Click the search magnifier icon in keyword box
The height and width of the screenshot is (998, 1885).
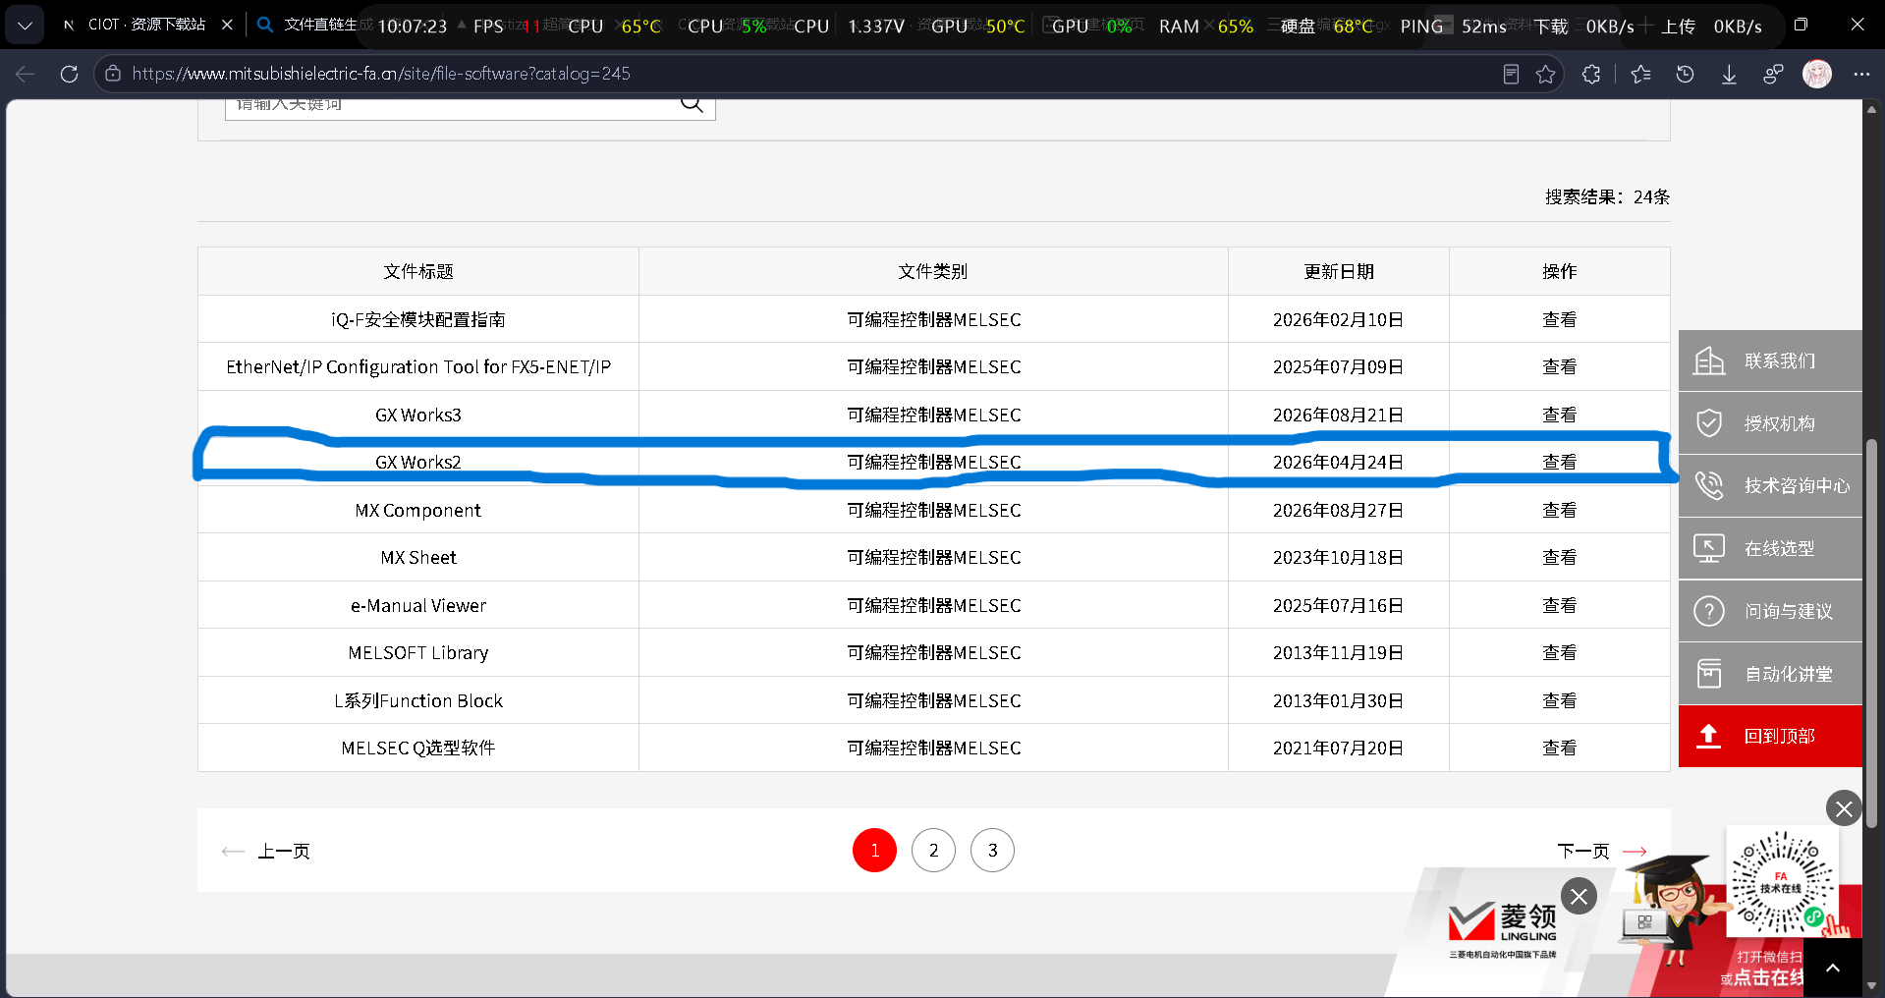[692, 104]
